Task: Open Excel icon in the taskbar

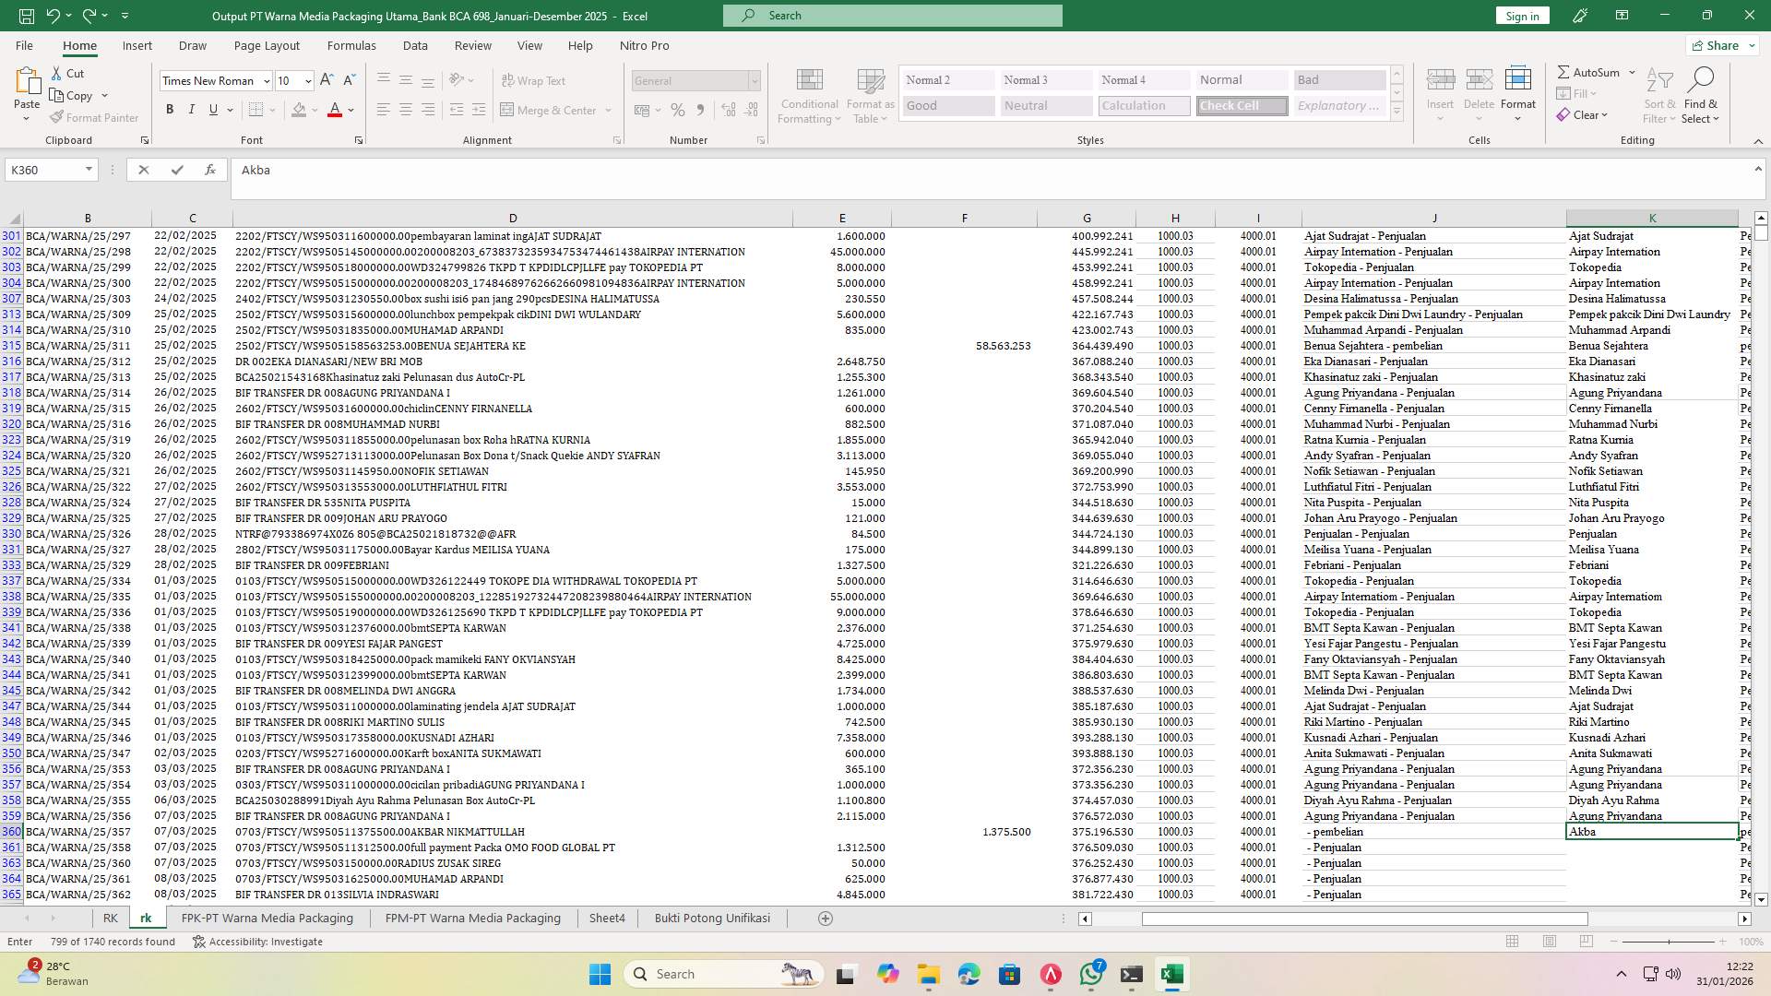Action: 1172,974
